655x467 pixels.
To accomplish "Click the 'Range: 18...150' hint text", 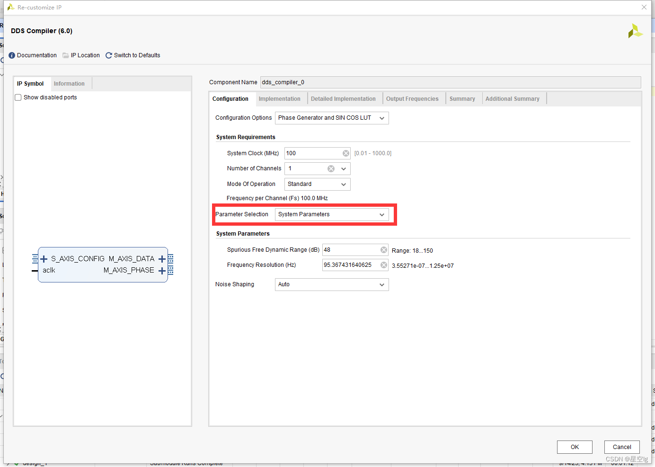I will tap(412, 251).
